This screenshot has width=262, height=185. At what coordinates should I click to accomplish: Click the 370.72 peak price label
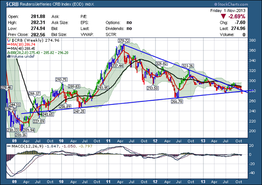[124, 41]
